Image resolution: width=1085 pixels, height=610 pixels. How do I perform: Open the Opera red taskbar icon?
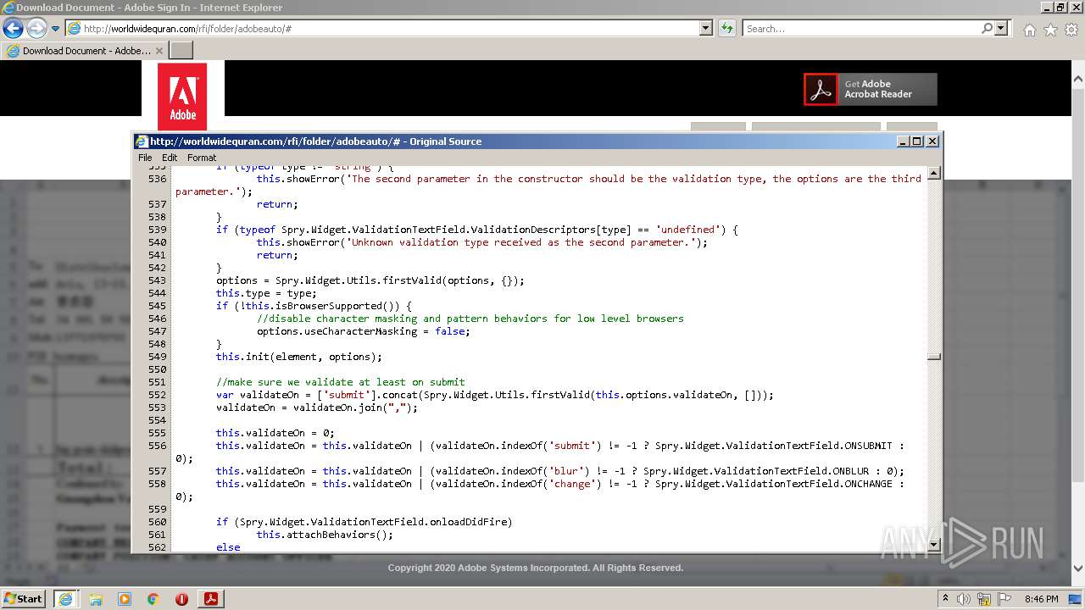coord(181,599)
